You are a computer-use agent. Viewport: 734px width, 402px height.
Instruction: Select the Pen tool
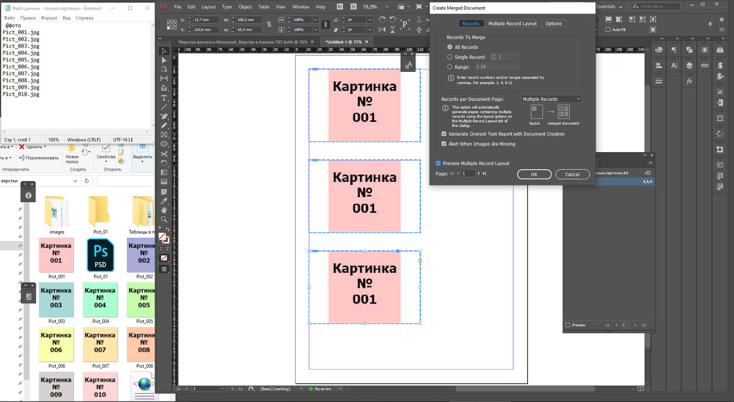164,116
